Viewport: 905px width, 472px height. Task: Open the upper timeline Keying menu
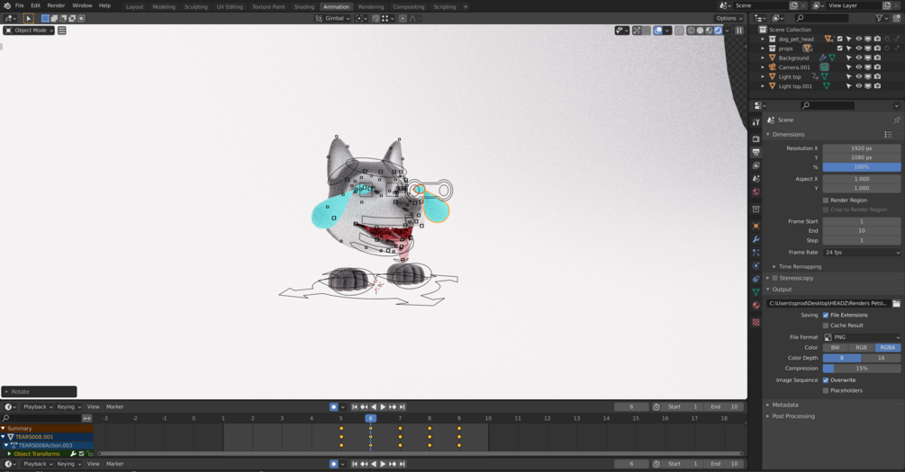pyautogui.click(x=68, y=407)
